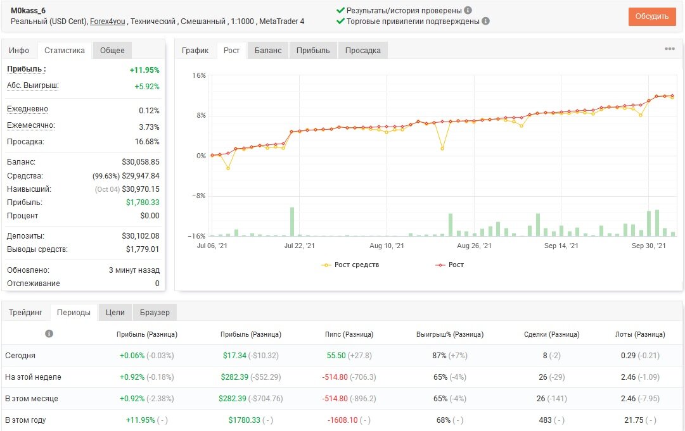Select the Периоды tab
Screen dimensions: 685x431
click(x=74, y=313)
